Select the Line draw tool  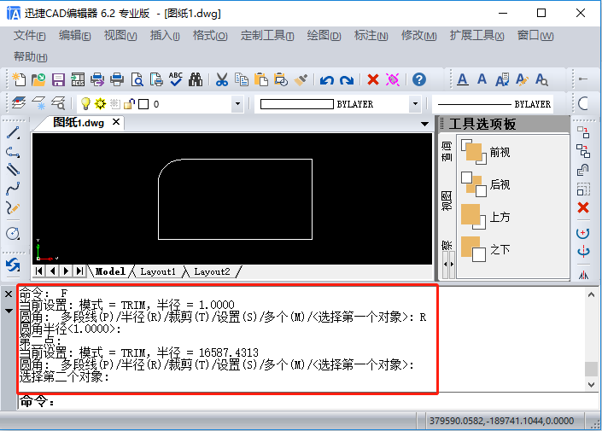13,133
